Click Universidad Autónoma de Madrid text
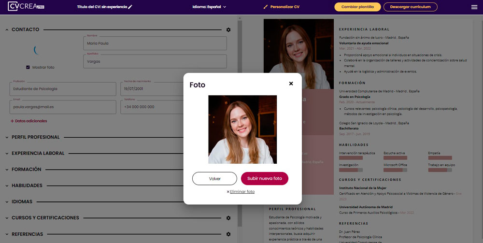Image resolution: width=483 pixels, height=243 pixels. [x=366, y=207]
